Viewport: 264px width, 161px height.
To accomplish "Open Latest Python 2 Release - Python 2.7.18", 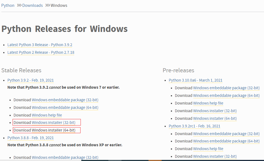I will pos(41,52).
